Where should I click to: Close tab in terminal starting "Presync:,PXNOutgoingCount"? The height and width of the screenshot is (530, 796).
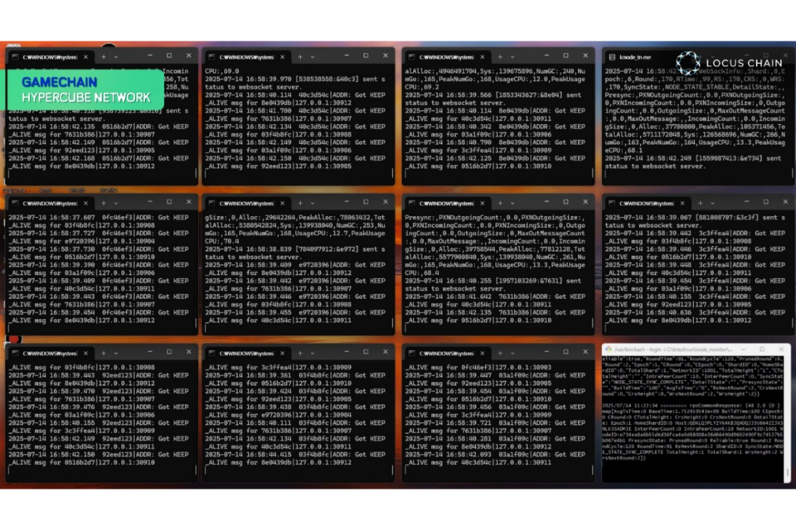[483, 203]
